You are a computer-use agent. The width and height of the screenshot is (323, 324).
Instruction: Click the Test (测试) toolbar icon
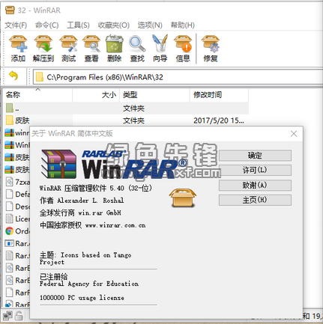[69, 49]
